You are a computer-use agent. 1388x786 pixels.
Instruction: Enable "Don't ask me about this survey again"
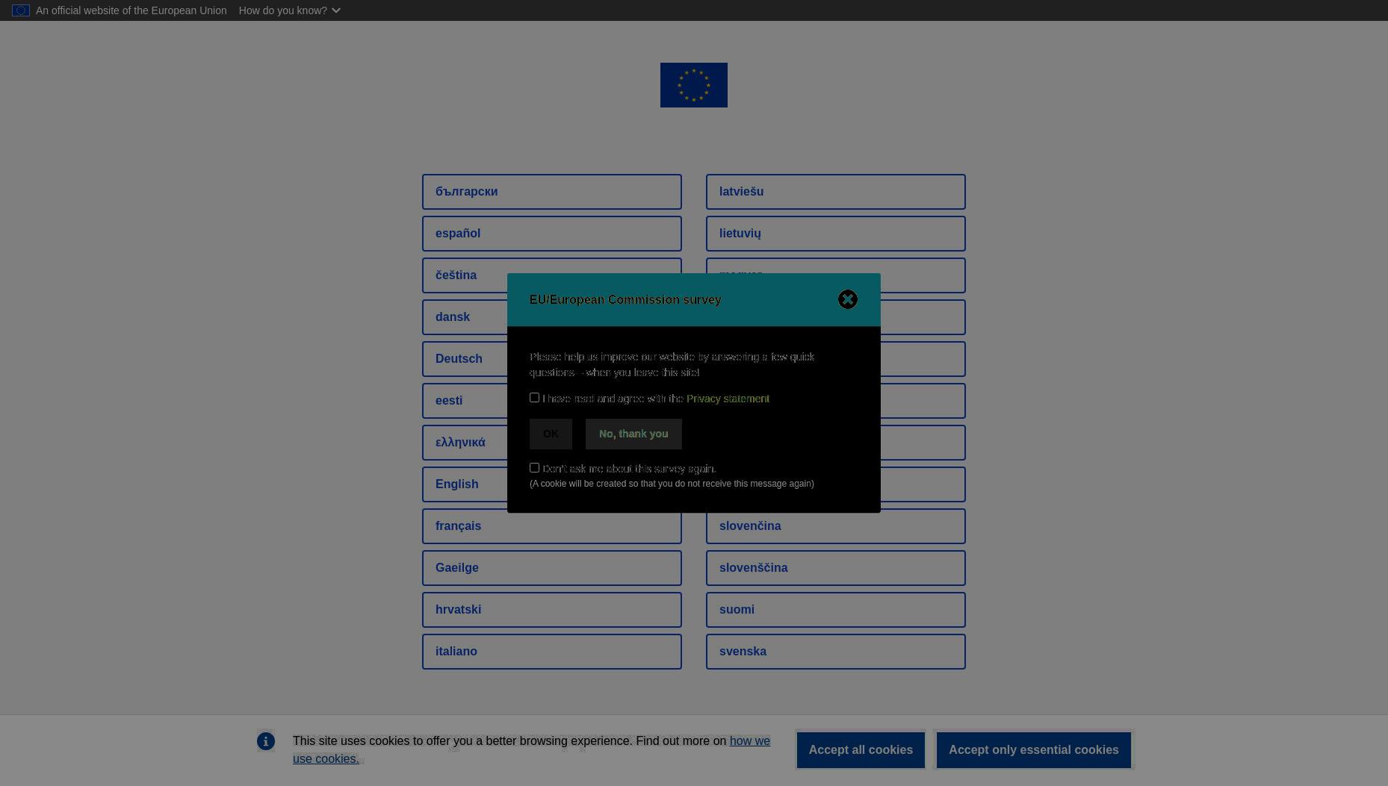click(x=534, y=468)
